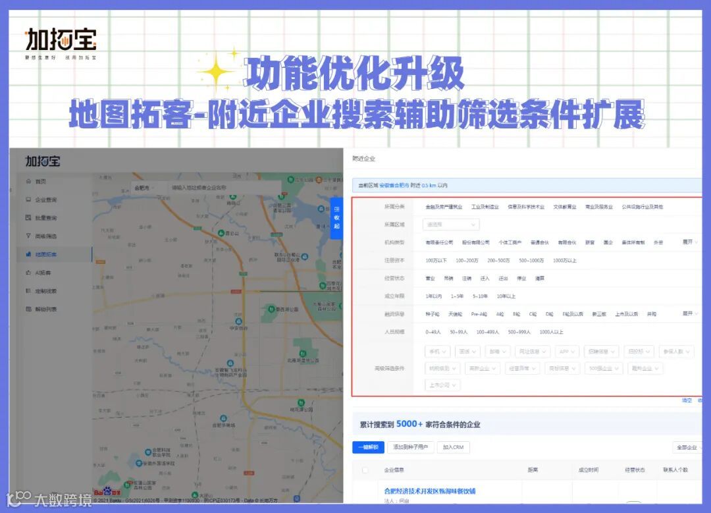The height and width of the screenshot is (513, 711).
Task: Click the 解锁列表 sidebar icon
Action: (28, 309)
